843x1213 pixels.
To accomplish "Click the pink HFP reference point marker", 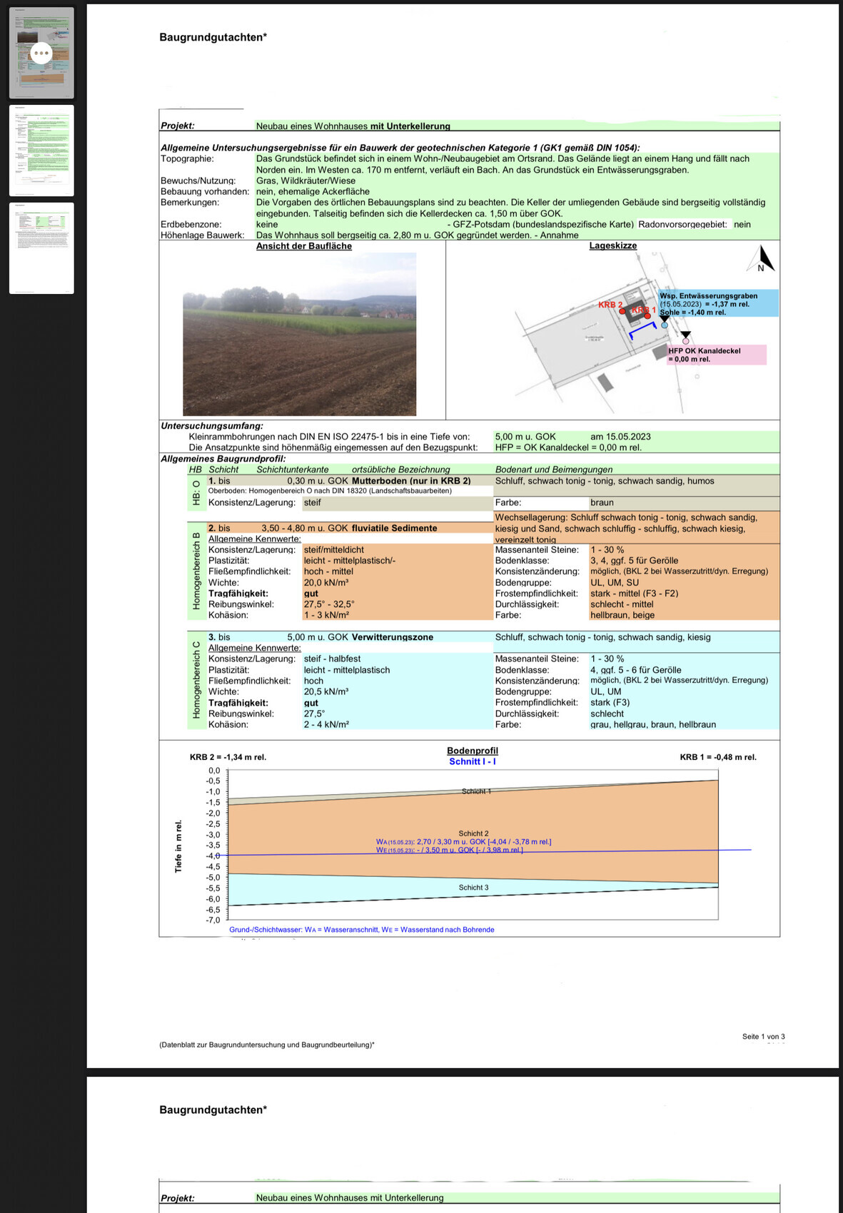I will pos(686,341).
